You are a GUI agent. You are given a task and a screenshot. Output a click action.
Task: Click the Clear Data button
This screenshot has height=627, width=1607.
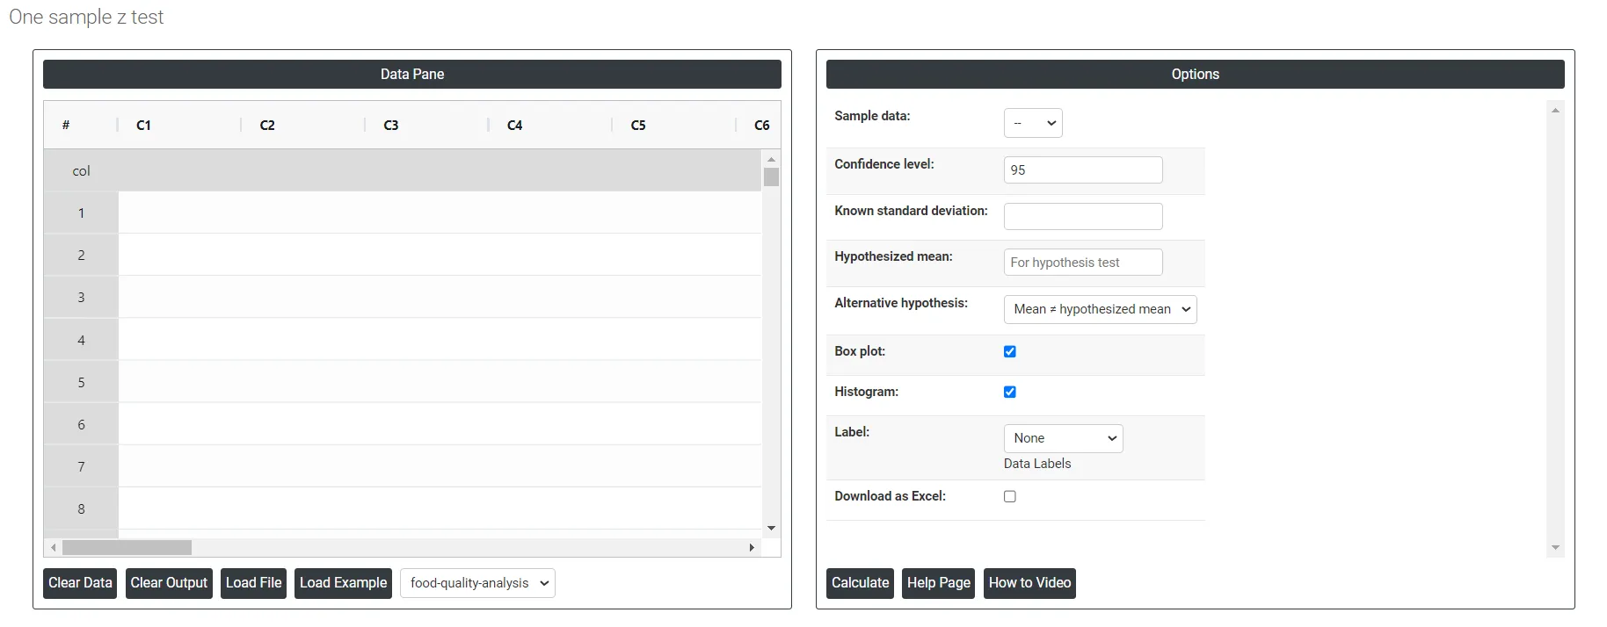point(80,583)
